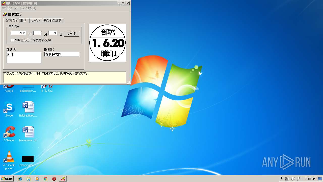Image resolution: width=323 pixels, height=182 pixels.
Task: Click the app icon in the title bar
Action: pos(4,3)
